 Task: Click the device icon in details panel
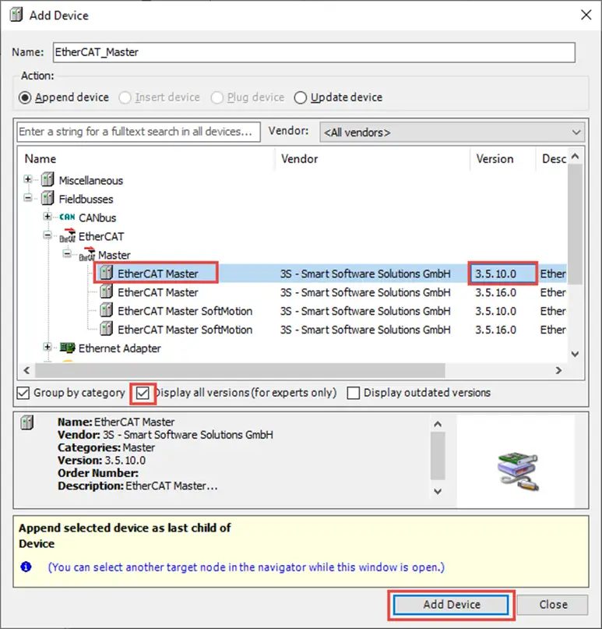coord(27,422)
